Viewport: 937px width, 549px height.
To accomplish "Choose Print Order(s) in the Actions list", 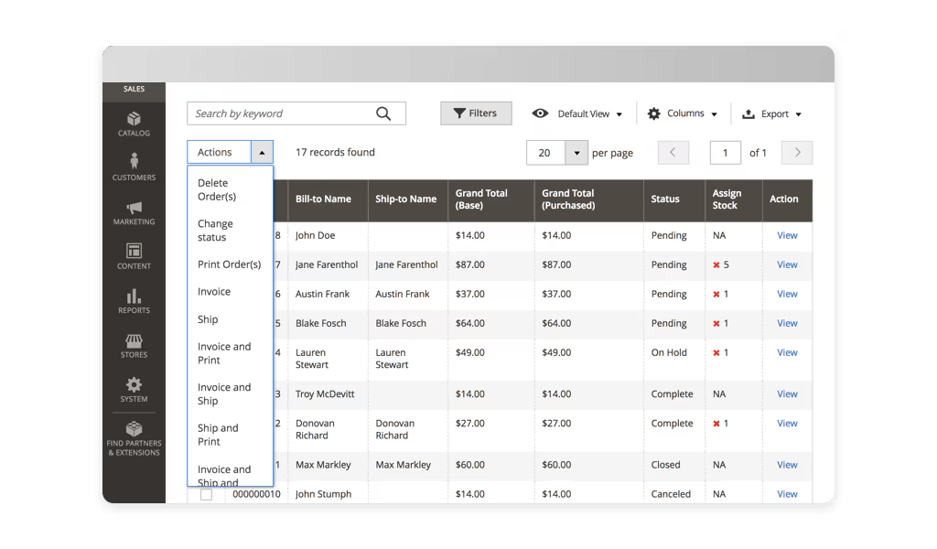I will point(229,264).
